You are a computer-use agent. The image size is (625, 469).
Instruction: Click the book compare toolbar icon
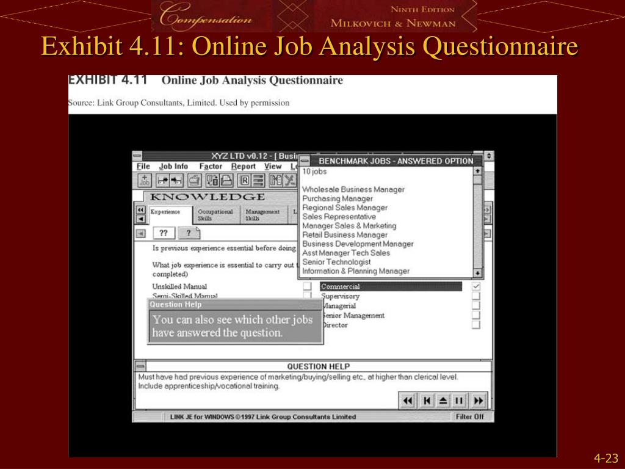pos(276,181)
